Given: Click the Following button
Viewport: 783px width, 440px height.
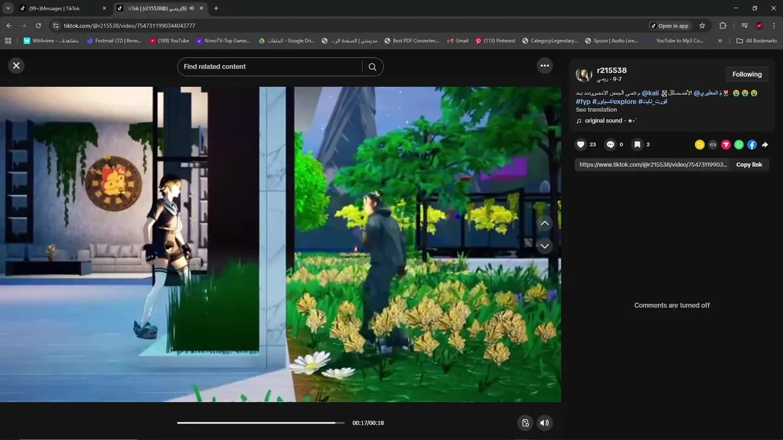Looking at the screenshot, I should point(747,75).
